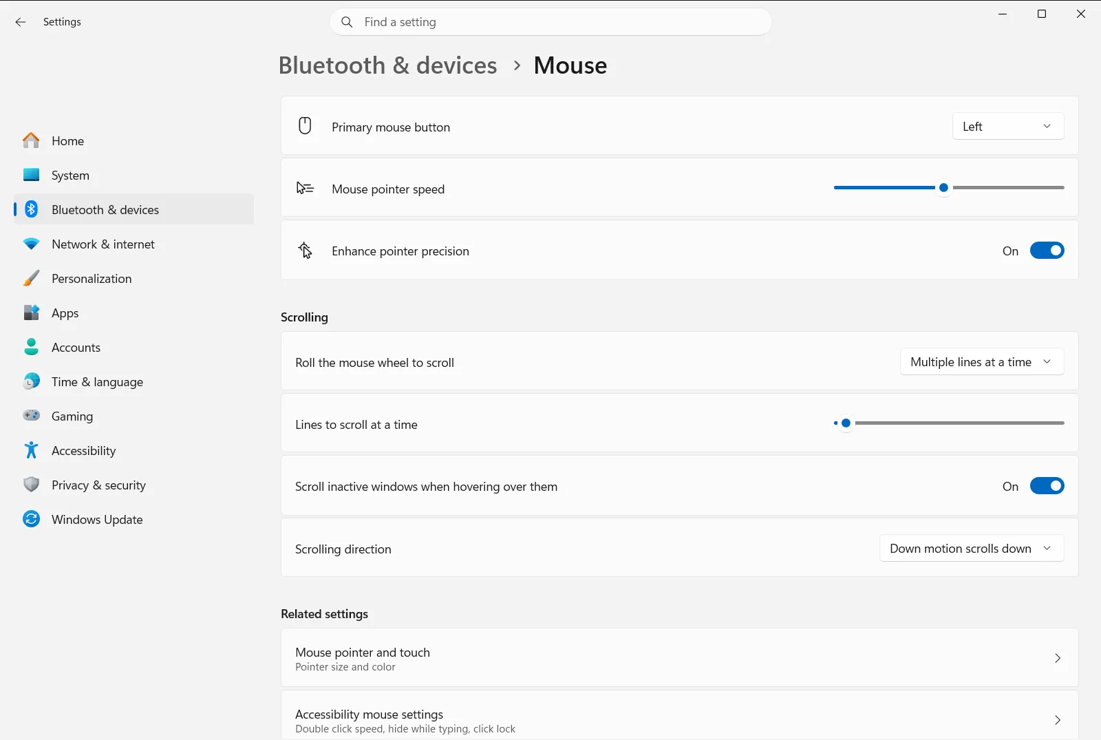Open the Primary mouse button dropdown
Screen dimensions: 1101x740
[1008, 126]
